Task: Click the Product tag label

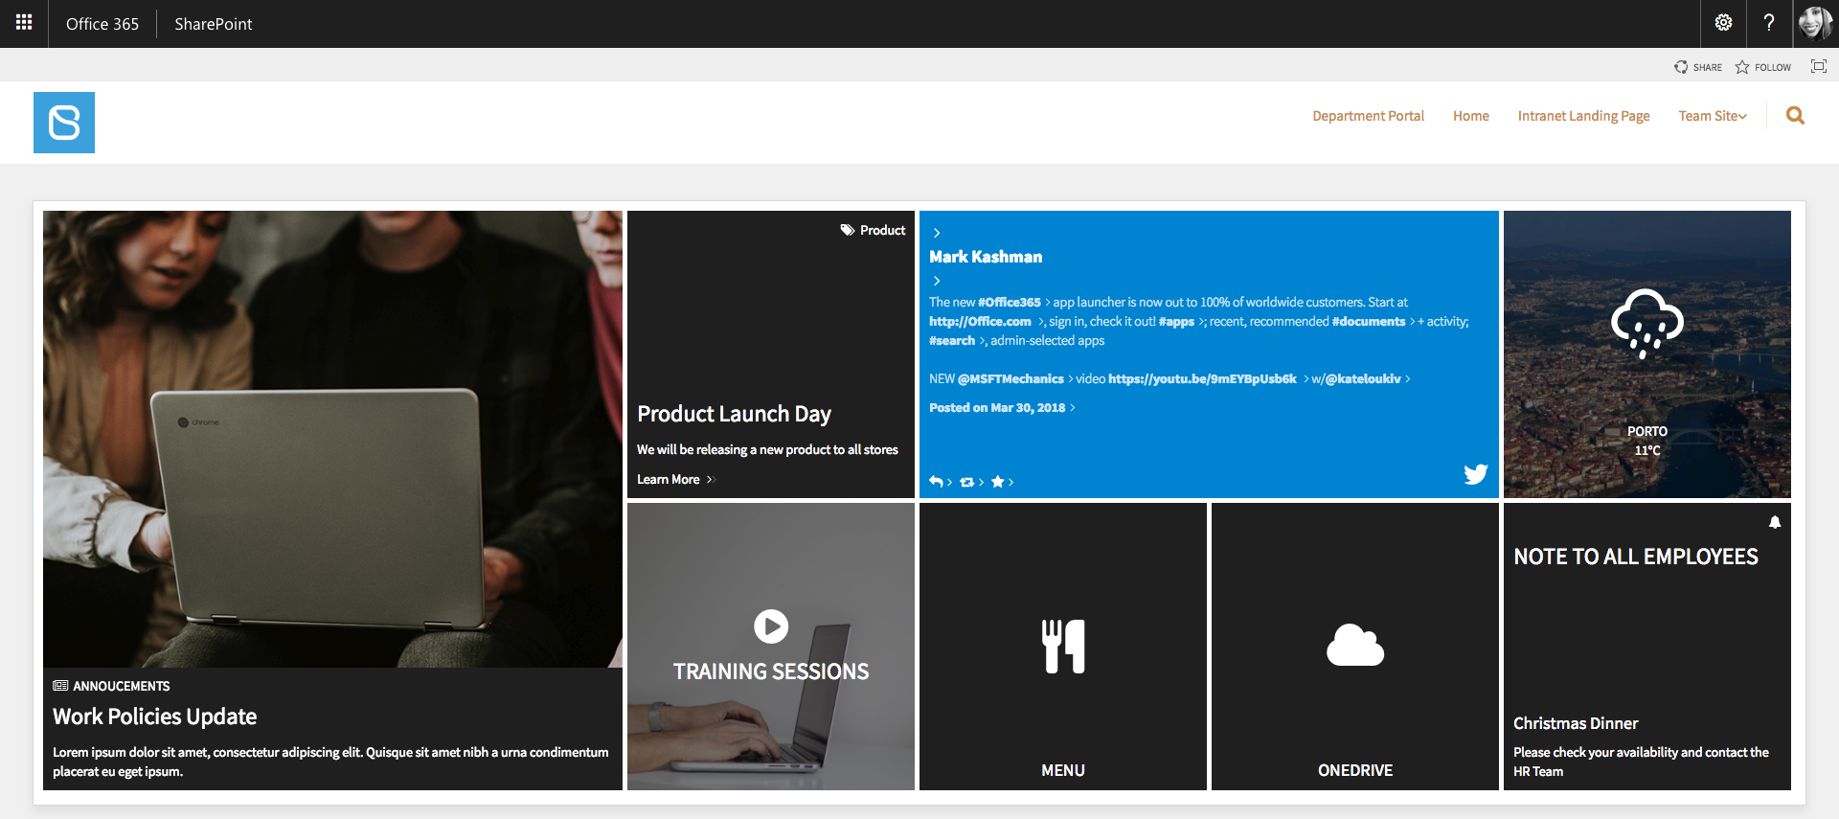Action: tap(873, 230)
